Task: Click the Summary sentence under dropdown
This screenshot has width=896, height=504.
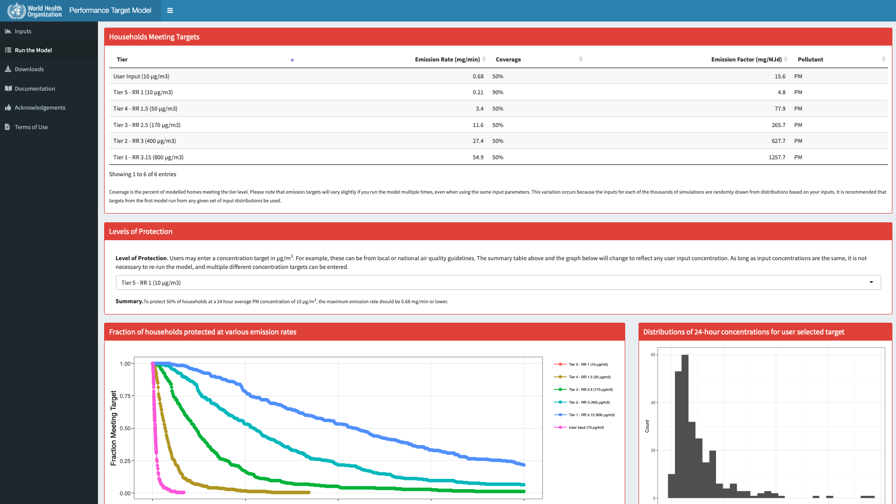Action: tap(282, 301)
